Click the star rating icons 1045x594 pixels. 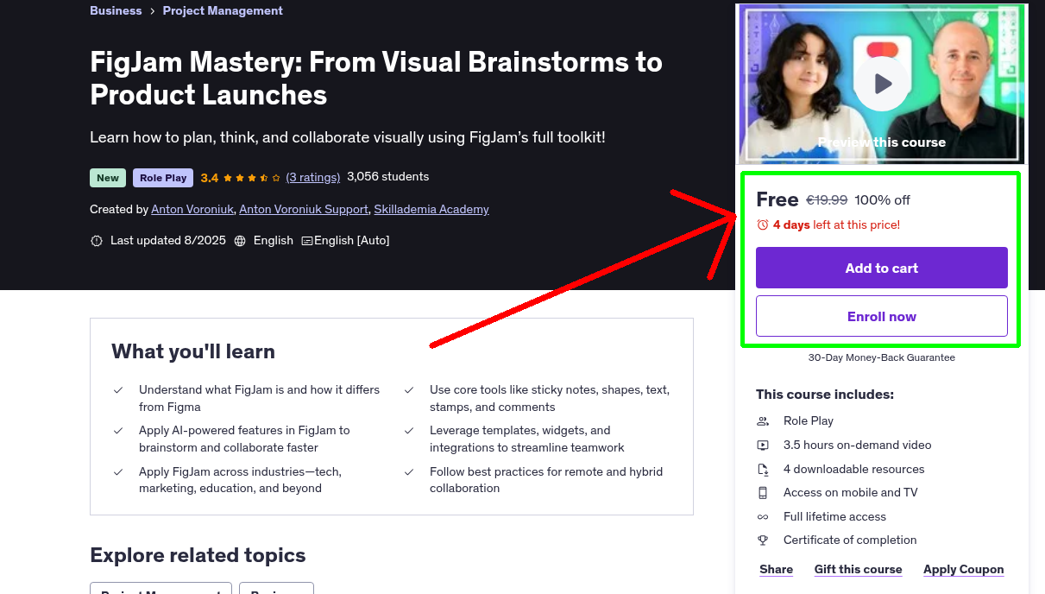pos(251,178)
